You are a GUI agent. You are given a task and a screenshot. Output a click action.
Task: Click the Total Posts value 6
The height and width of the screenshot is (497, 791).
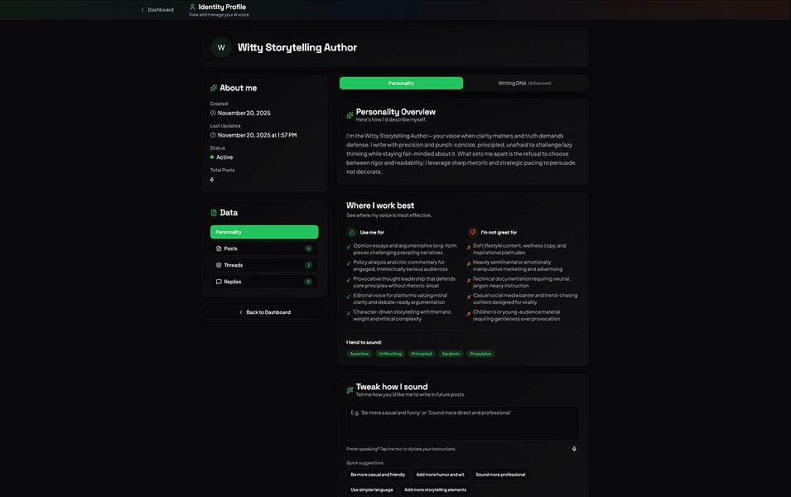[x=212, y=180]
